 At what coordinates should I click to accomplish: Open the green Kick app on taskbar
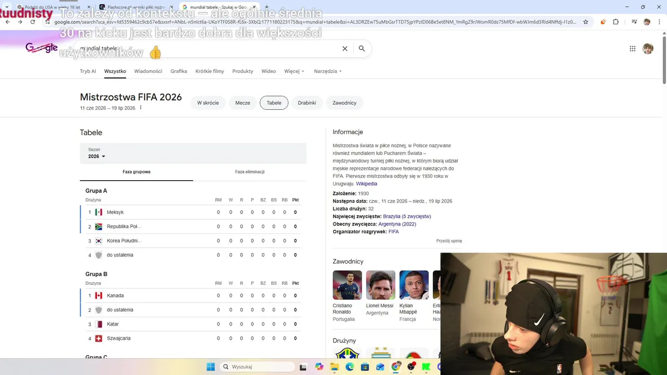pyautogui.click(x=426, y=367)
